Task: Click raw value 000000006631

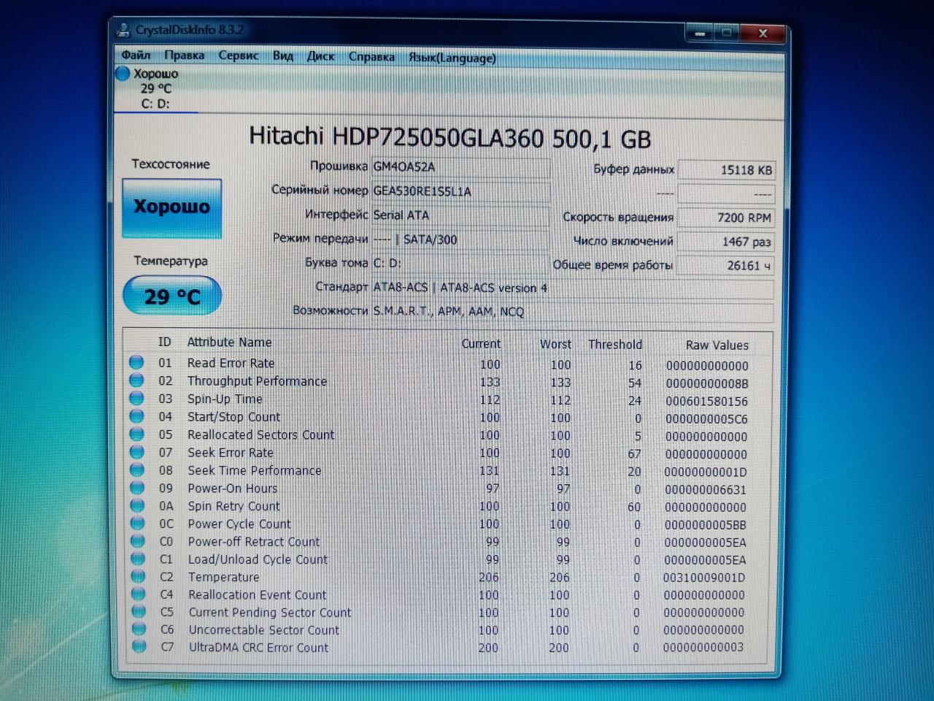Action: [706, 489]
